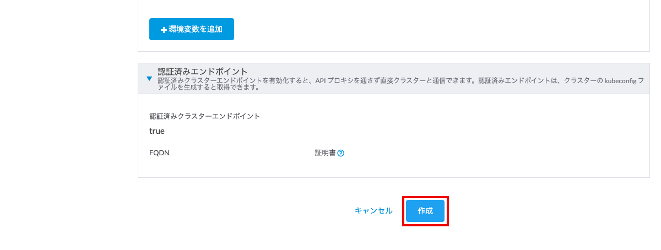Click the section description mentioning API プロキシ
The height and width of the screenshot is (250, 661).
pyautogui.click(x=400, y=84)
